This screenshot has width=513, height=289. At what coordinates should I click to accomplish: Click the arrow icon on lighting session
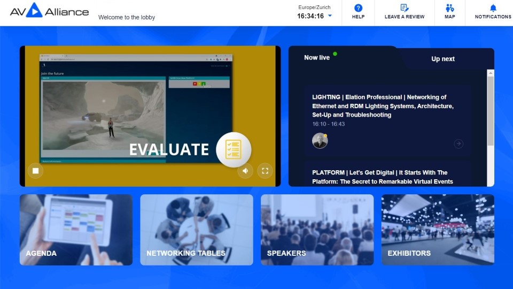pos(458,143)
